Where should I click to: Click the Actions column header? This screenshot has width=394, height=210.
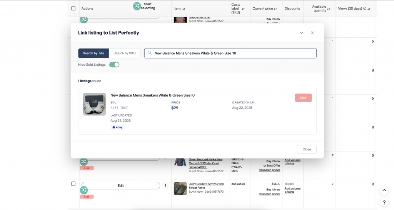click(x=87, y=8)
